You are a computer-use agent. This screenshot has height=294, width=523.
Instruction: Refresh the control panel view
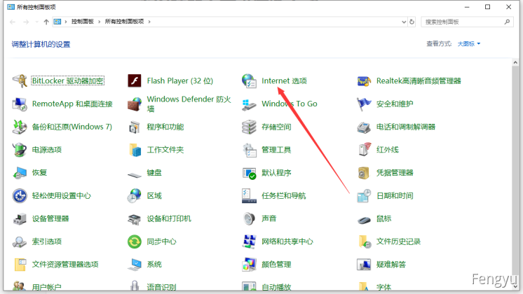pyautogui.click(x=412, y=22)
